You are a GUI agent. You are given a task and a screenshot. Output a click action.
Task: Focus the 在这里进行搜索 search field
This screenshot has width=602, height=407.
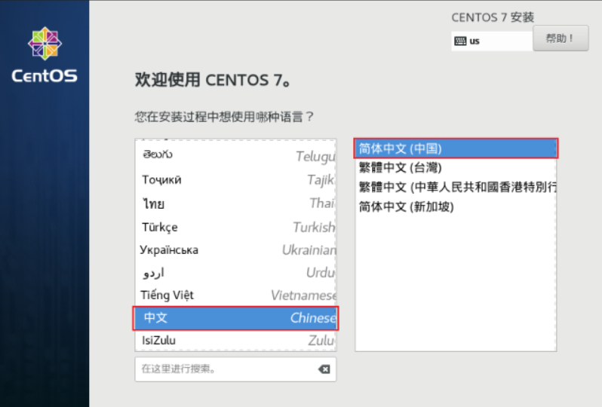coord(235,369)
